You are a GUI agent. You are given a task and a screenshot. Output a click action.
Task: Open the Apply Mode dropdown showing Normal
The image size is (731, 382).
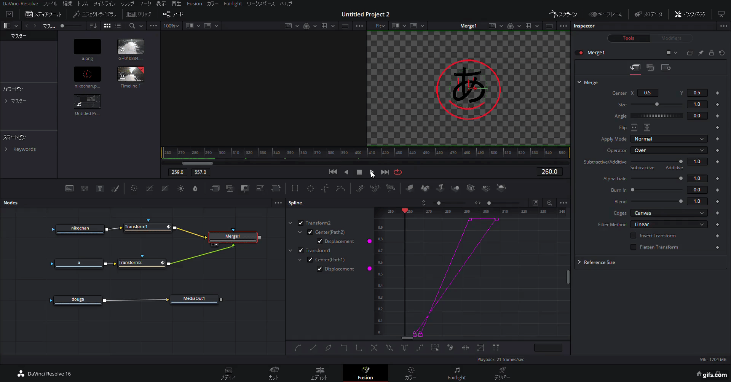(669, 138)
